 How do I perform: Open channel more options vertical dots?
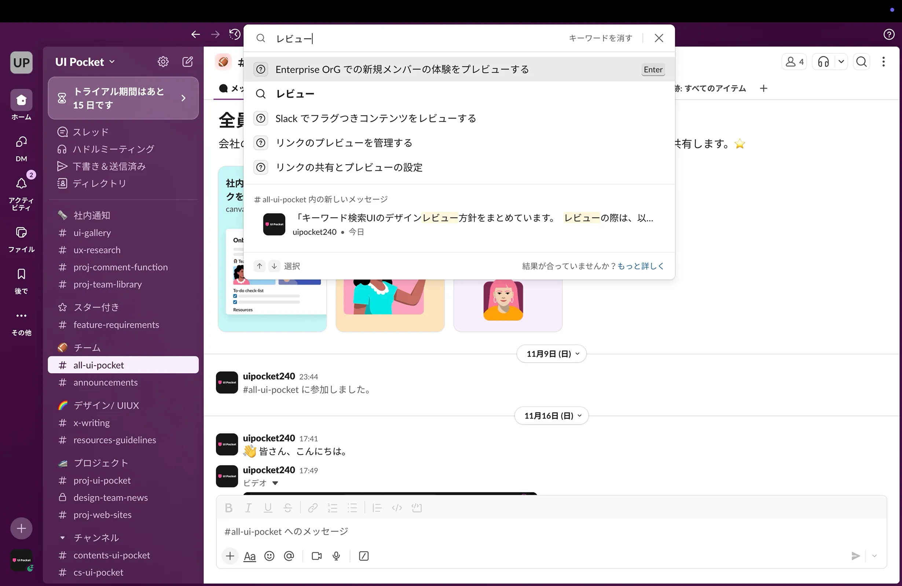point(883,62)
